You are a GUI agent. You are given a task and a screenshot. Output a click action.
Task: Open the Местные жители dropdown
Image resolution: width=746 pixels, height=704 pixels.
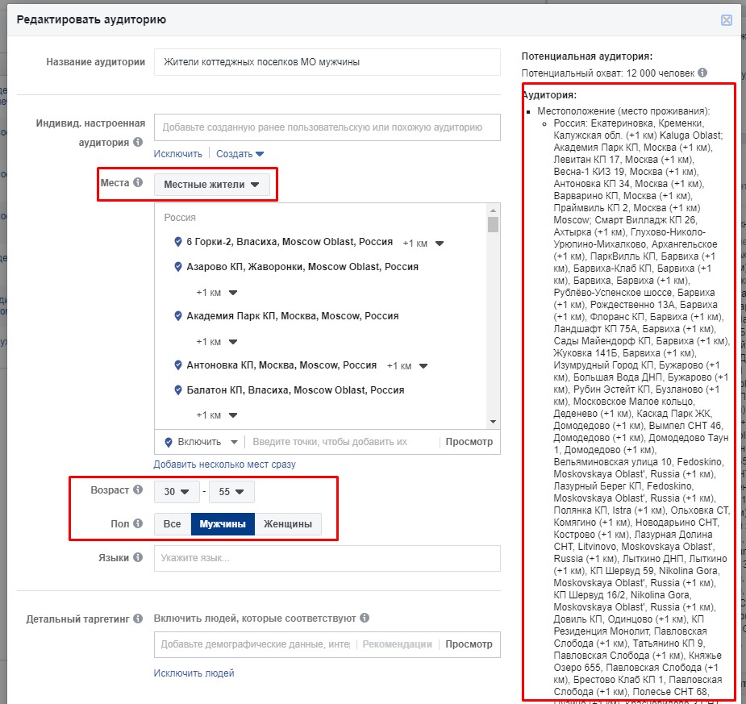click(211, 185)
